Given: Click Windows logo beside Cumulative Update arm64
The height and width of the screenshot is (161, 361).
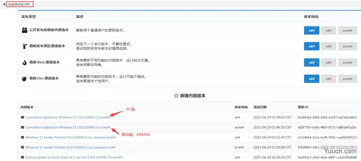Looking at the screenshot, I should (x=22, y=127).
